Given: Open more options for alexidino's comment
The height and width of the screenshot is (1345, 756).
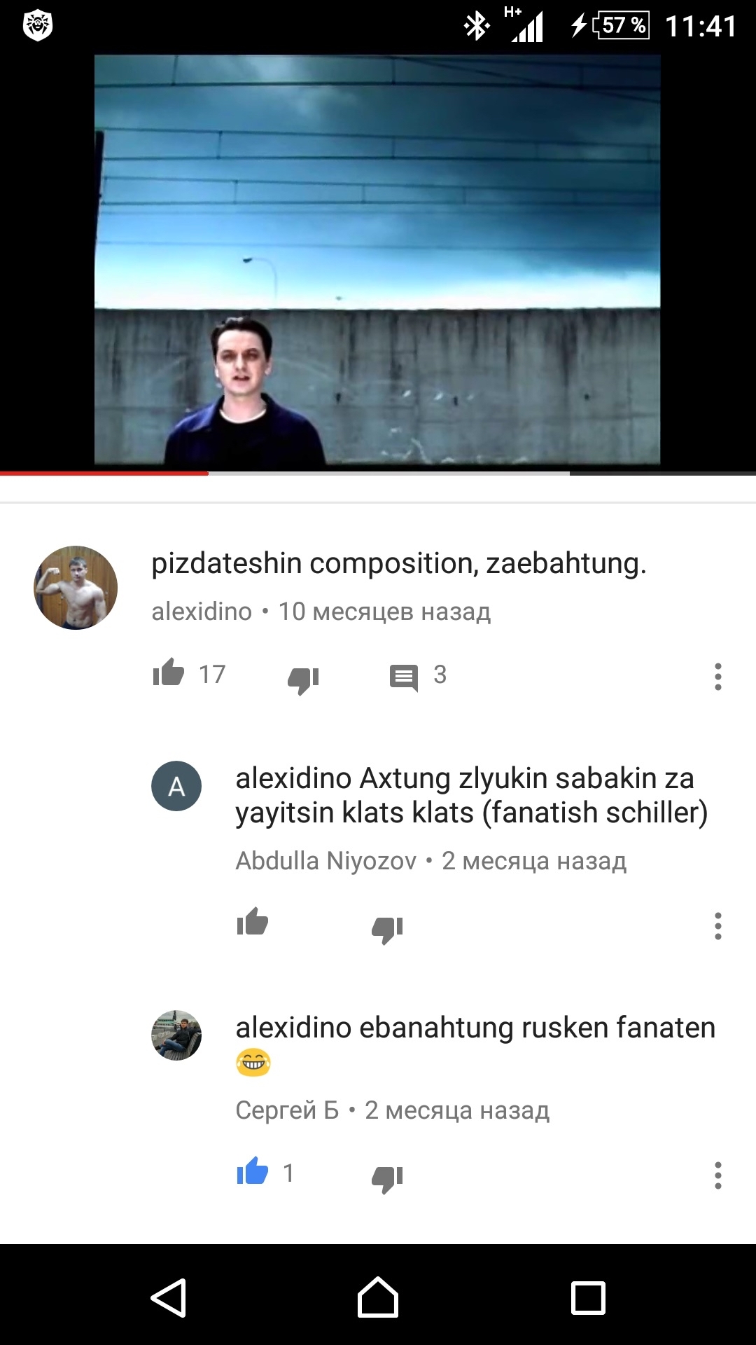Looking at the screenshot, I should (717, 677).
